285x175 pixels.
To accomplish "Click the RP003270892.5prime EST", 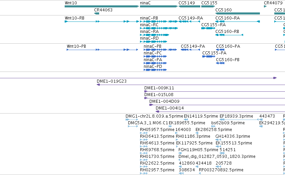I will pos(200,173).
